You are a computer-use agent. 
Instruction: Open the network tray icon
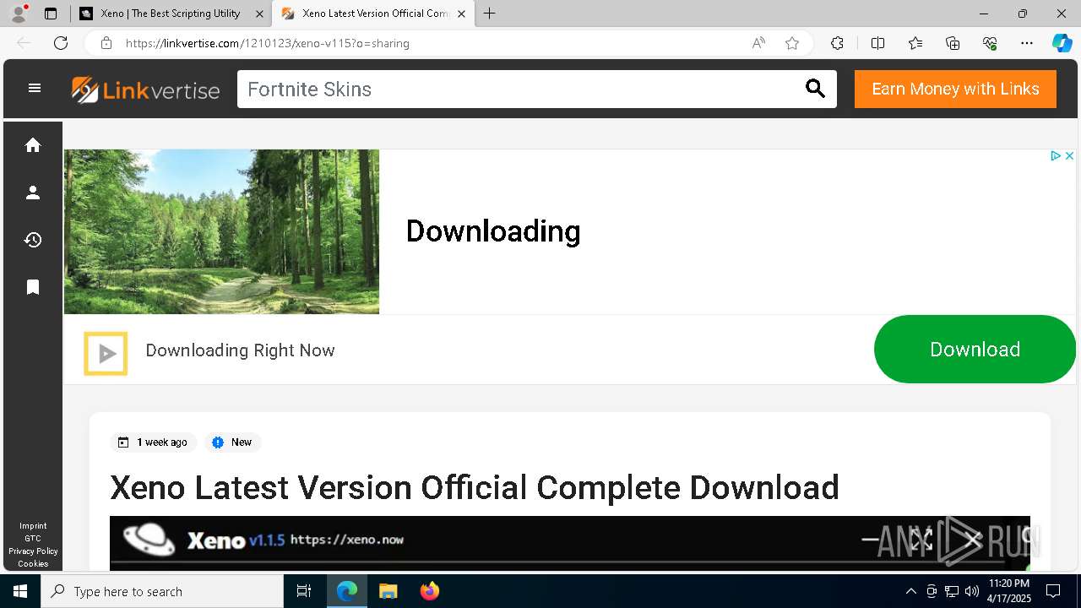pos(952,591)
